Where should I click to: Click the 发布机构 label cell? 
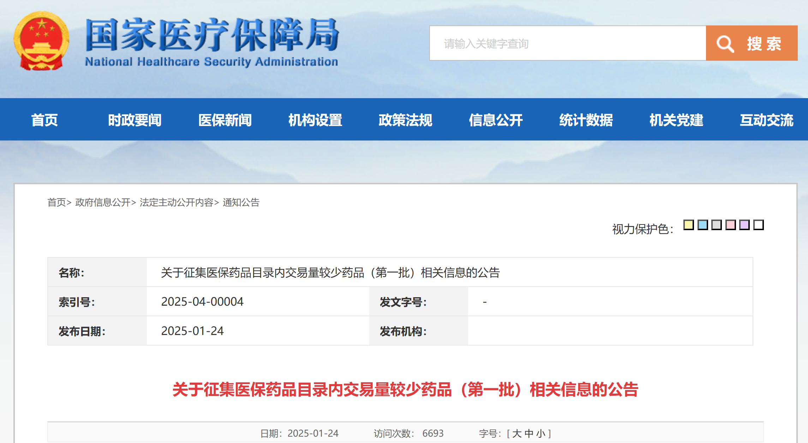point(419,331)
